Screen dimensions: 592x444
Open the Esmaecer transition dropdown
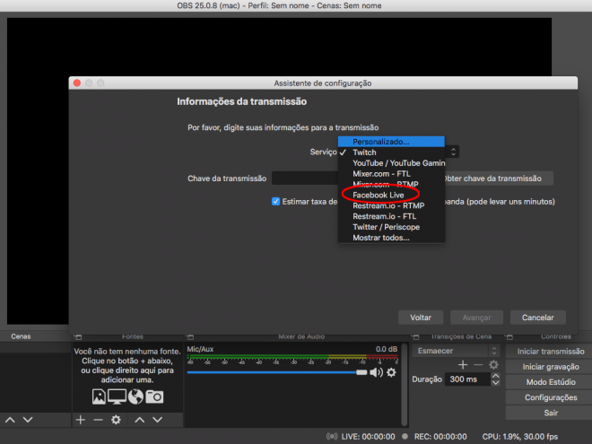(x=456, y=351)
